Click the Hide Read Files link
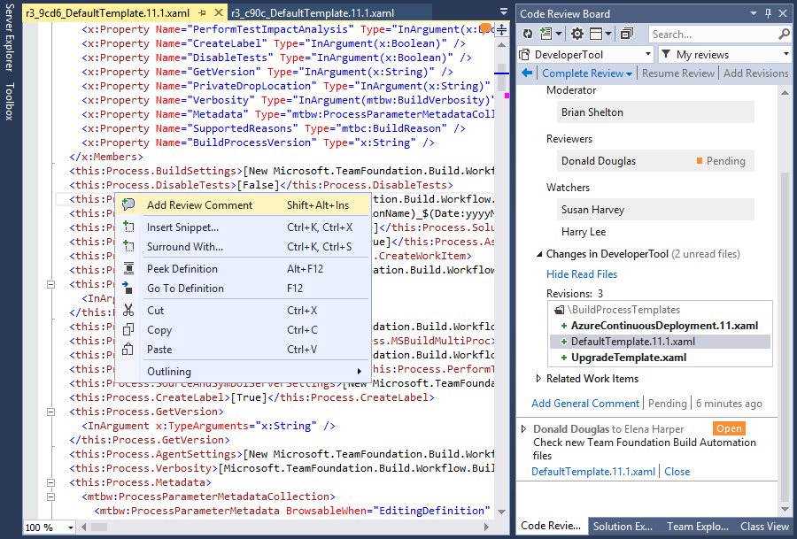 click(582, 274)
